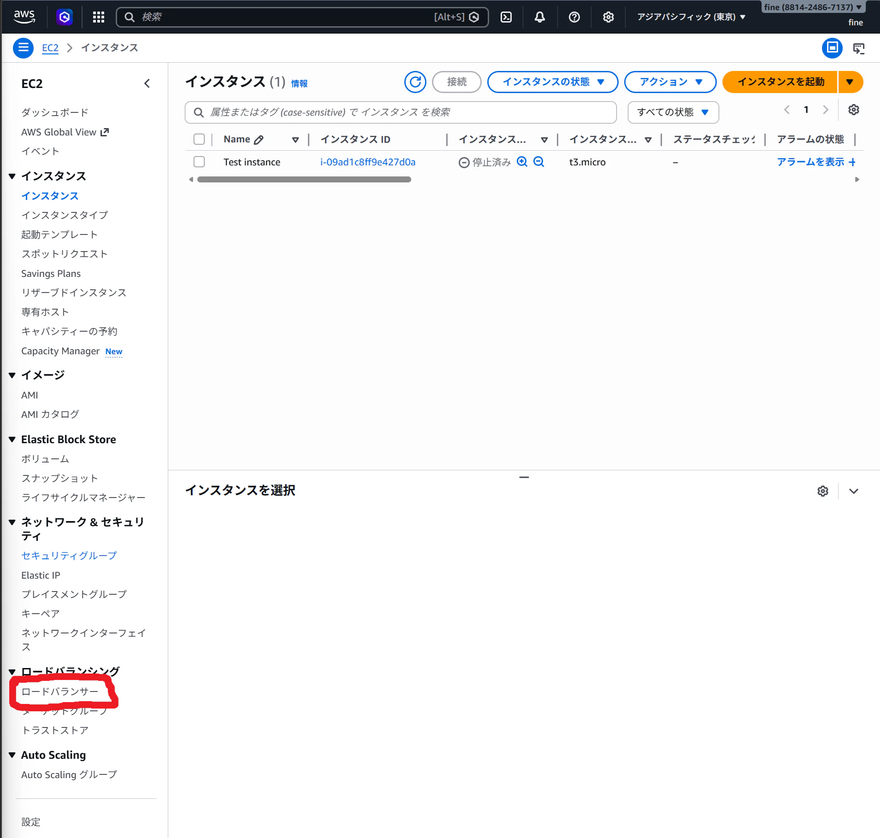Screen dimensions: 880x838
Task: Open インスタンスの状態 dropdown
Action: [553, 82]
